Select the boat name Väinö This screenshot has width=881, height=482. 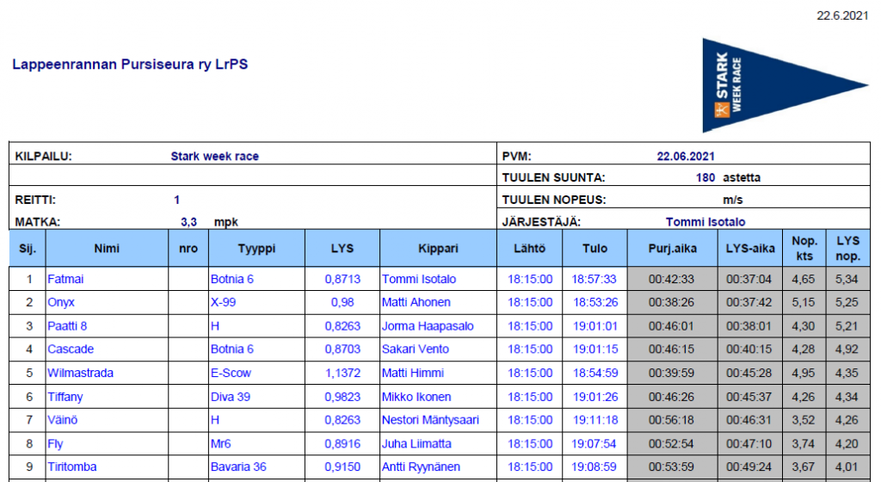click(62, 420)
